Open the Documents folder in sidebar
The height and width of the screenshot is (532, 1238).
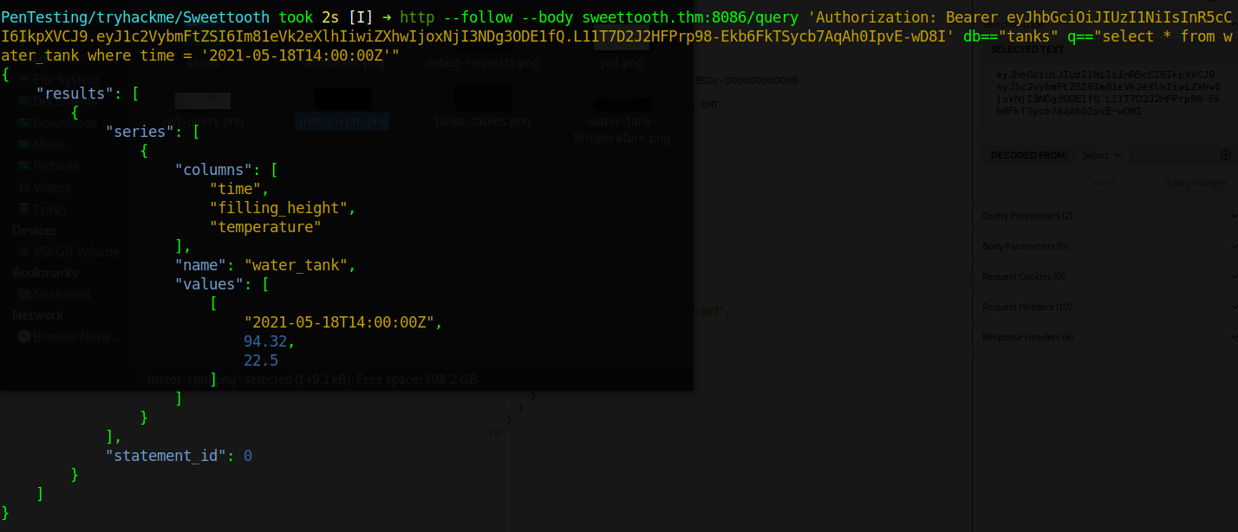[66, 101]
